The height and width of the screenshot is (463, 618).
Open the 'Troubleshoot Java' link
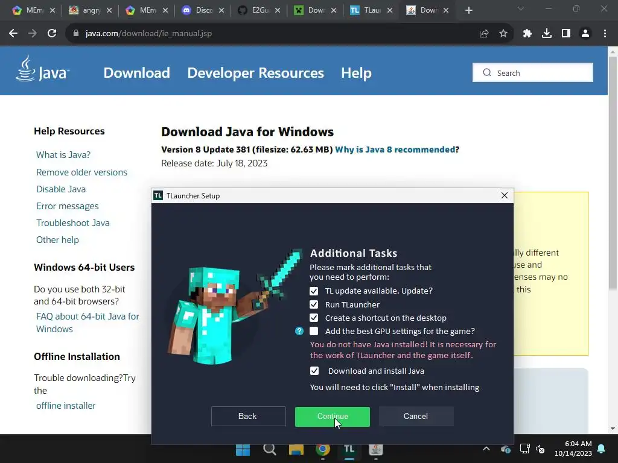click(73, 223)
